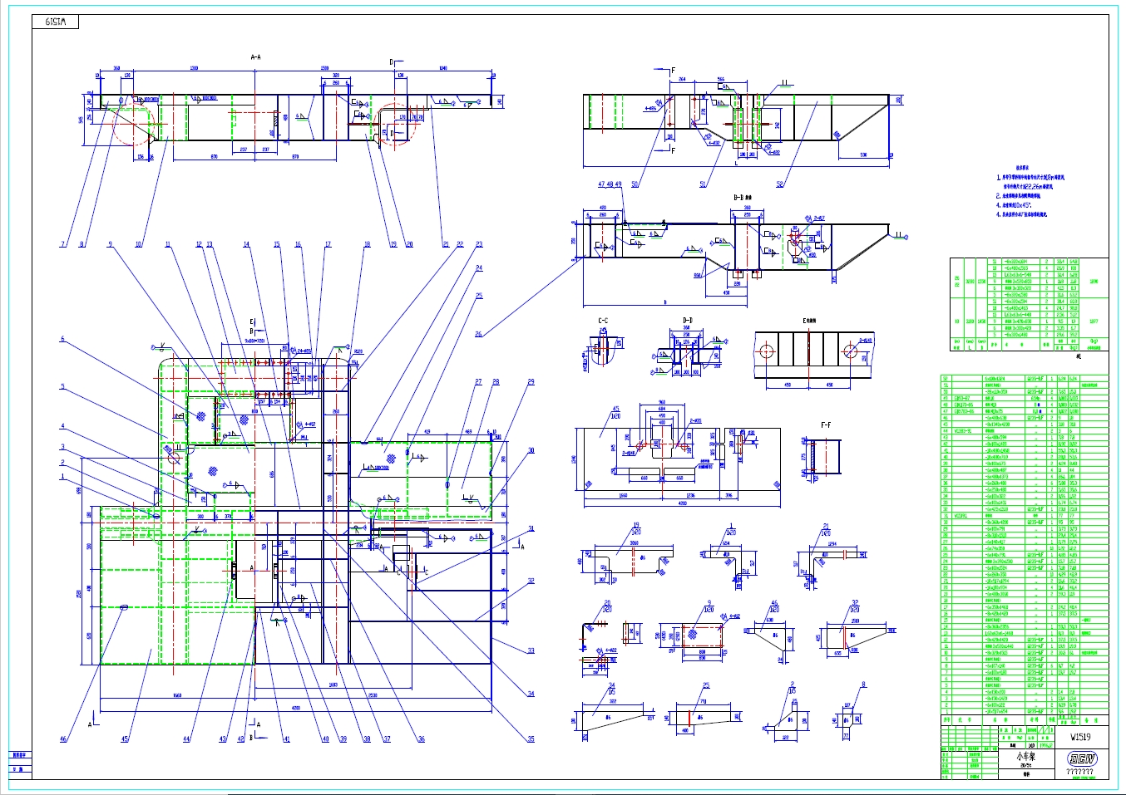Screen dimensions: 1126x795
Task: Click part callout number 17
Action: click(328, 244)
